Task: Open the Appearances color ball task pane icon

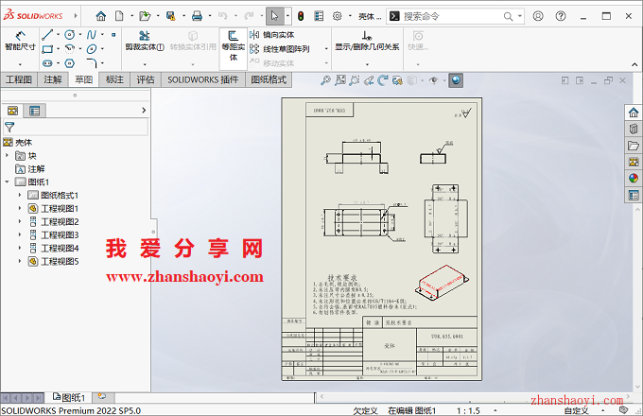Action: [634, 179]
